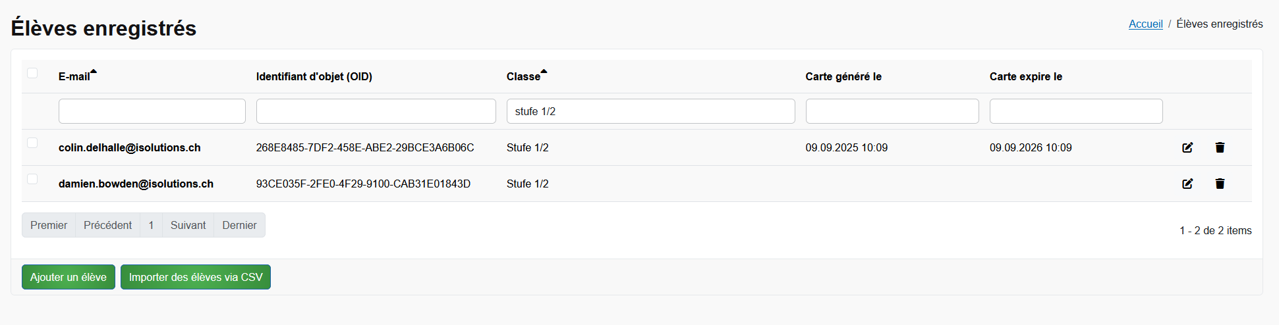Go to the Suivant page

point(188,225)
